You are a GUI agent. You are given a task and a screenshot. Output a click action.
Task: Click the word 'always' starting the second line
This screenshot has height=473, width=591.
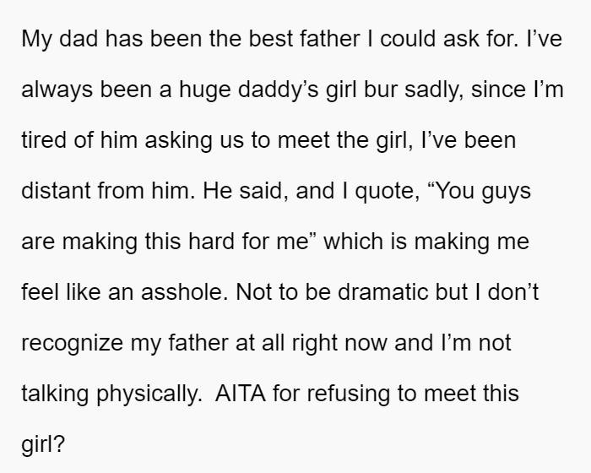(x=57, y=90)
